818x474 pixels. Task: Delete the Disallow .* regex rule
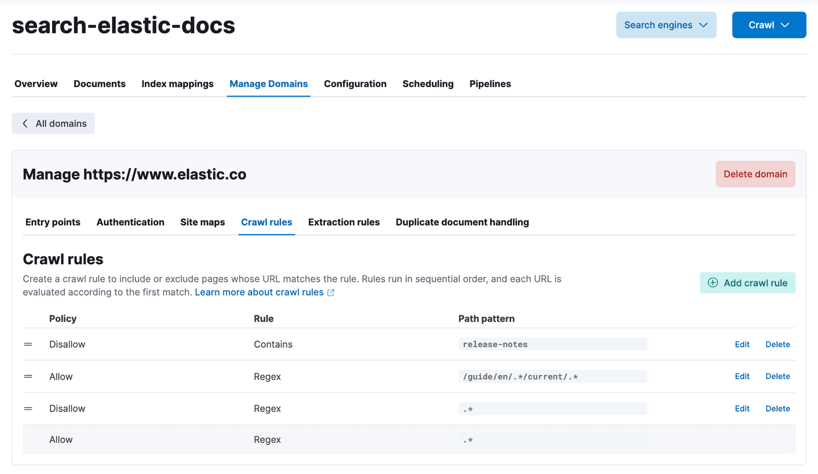pyautogui.click(x=778, y=408)
